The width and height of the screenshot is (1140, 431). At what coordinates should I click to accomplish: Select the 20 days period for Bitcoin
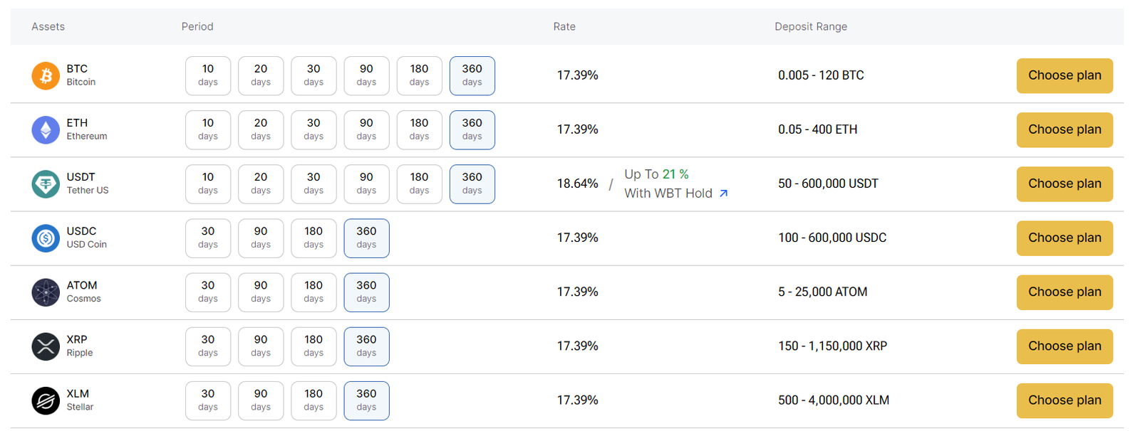261,75
